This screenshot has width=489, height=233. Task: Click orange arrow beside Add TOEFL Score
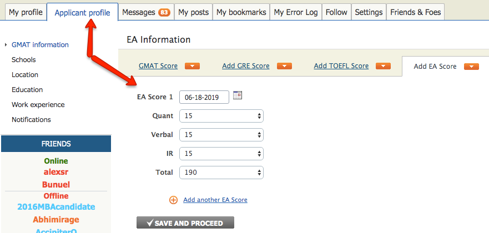tap(383, 66)
